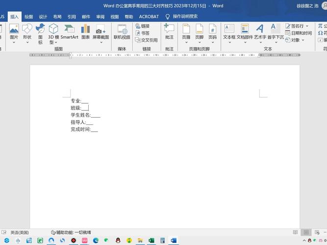Viewport: 327px width, 245px height.
Task: Expand the 文本框 dropdown arrow
Action: pyautogui.click(x=229, y=42)
